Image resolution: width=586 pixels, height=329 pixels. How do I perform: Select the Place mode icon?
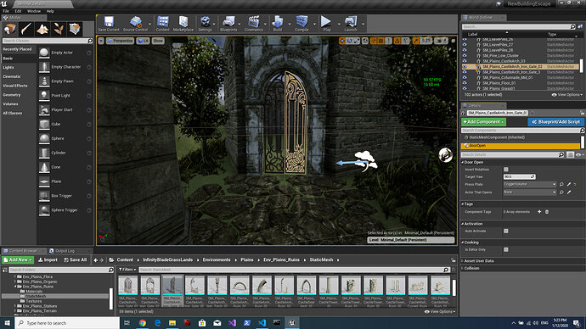(10, 29)
